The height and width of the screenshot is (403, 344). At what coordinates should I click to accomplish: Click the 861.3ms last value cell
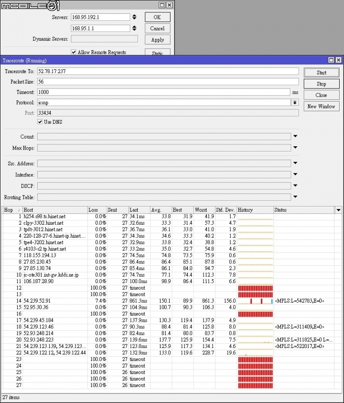[139, 301]
